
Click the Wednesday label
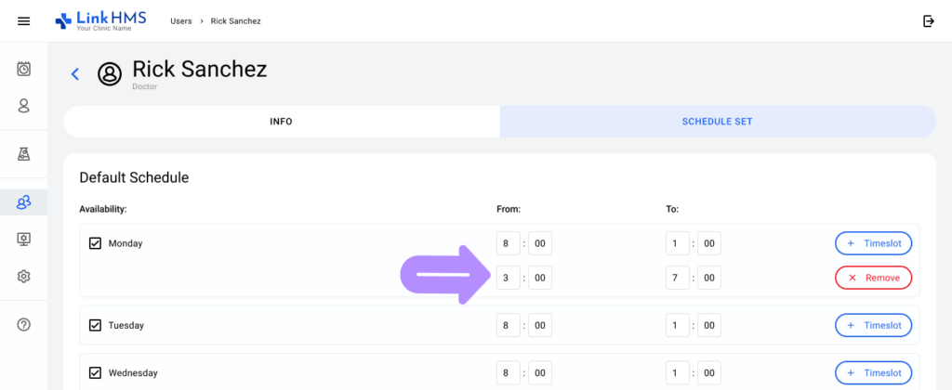133,372
